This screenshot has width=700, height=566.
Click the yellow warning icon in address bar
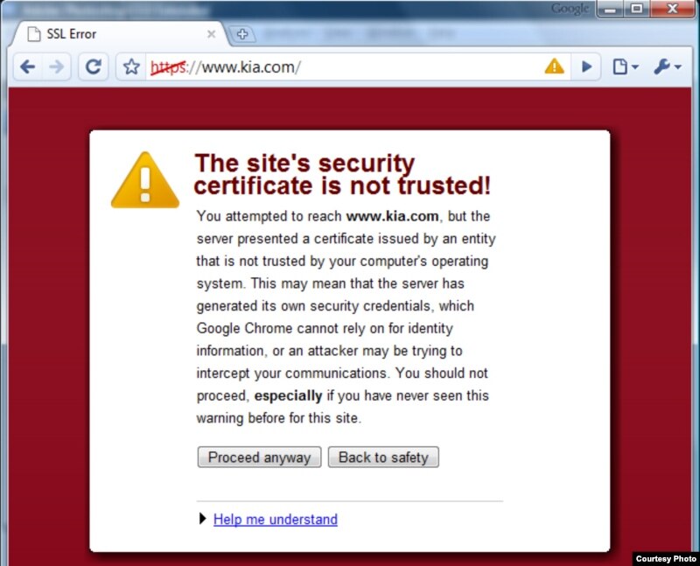click(554, 66)
